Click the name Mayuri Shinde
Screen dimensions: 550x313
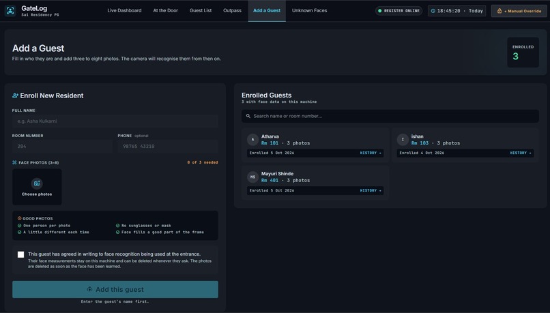pos(278,173)
